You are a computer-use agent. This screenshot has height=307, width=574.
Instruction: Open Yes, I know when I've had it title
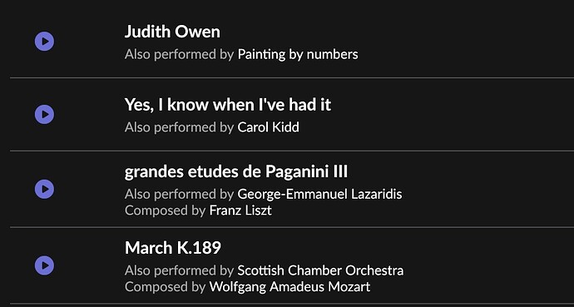tap(228, 105)
